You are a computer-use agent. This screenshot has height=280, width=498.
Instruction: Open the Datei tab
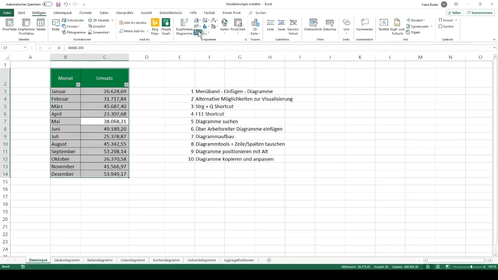(7, 13)
